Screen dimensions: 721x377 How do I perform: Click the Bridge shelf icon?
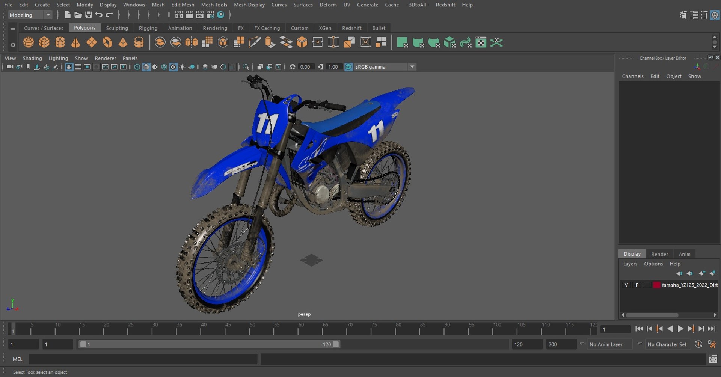[286, 42]
